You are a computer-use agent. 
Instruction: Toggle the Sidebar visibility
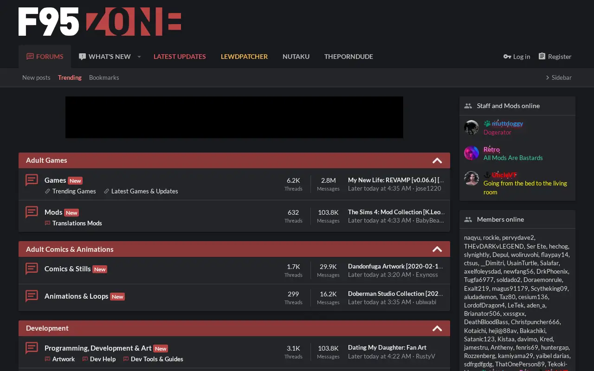click(558, 77)
